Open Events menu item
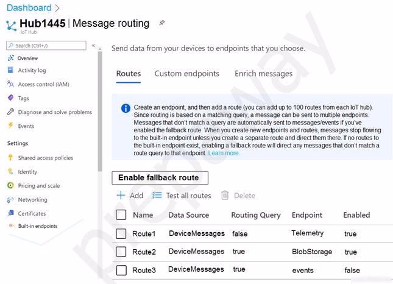Screen dimensions: 393x284 (26, 126)
